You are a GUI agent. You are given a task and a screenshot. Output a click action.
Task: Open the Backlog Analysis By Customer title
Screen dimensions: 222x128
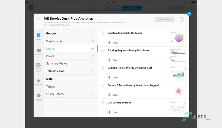click(x=125, y=33)
